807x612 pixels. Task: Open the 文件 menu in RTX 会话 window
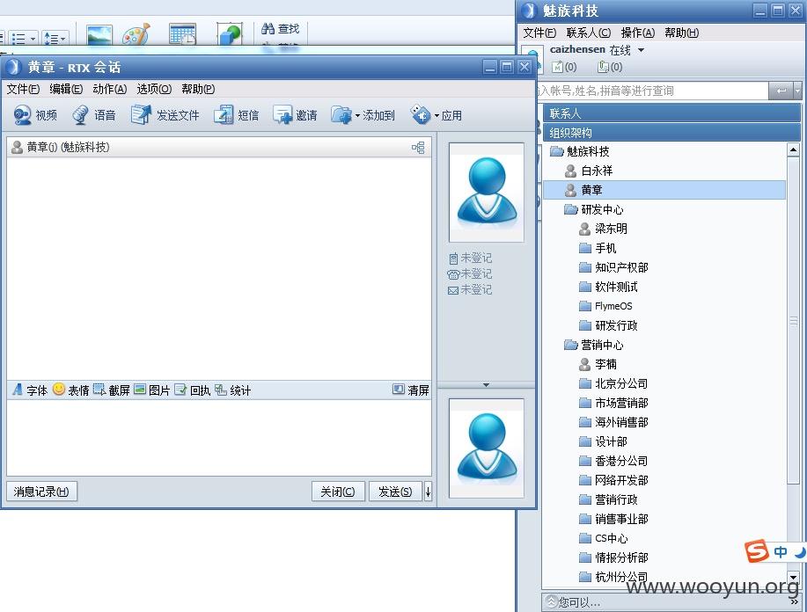23,89
